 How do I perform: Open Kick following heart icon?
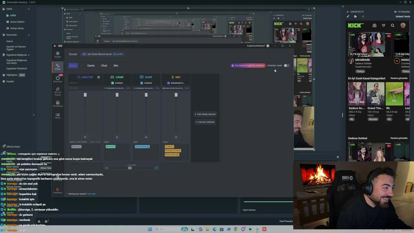[x=384, y=25]
